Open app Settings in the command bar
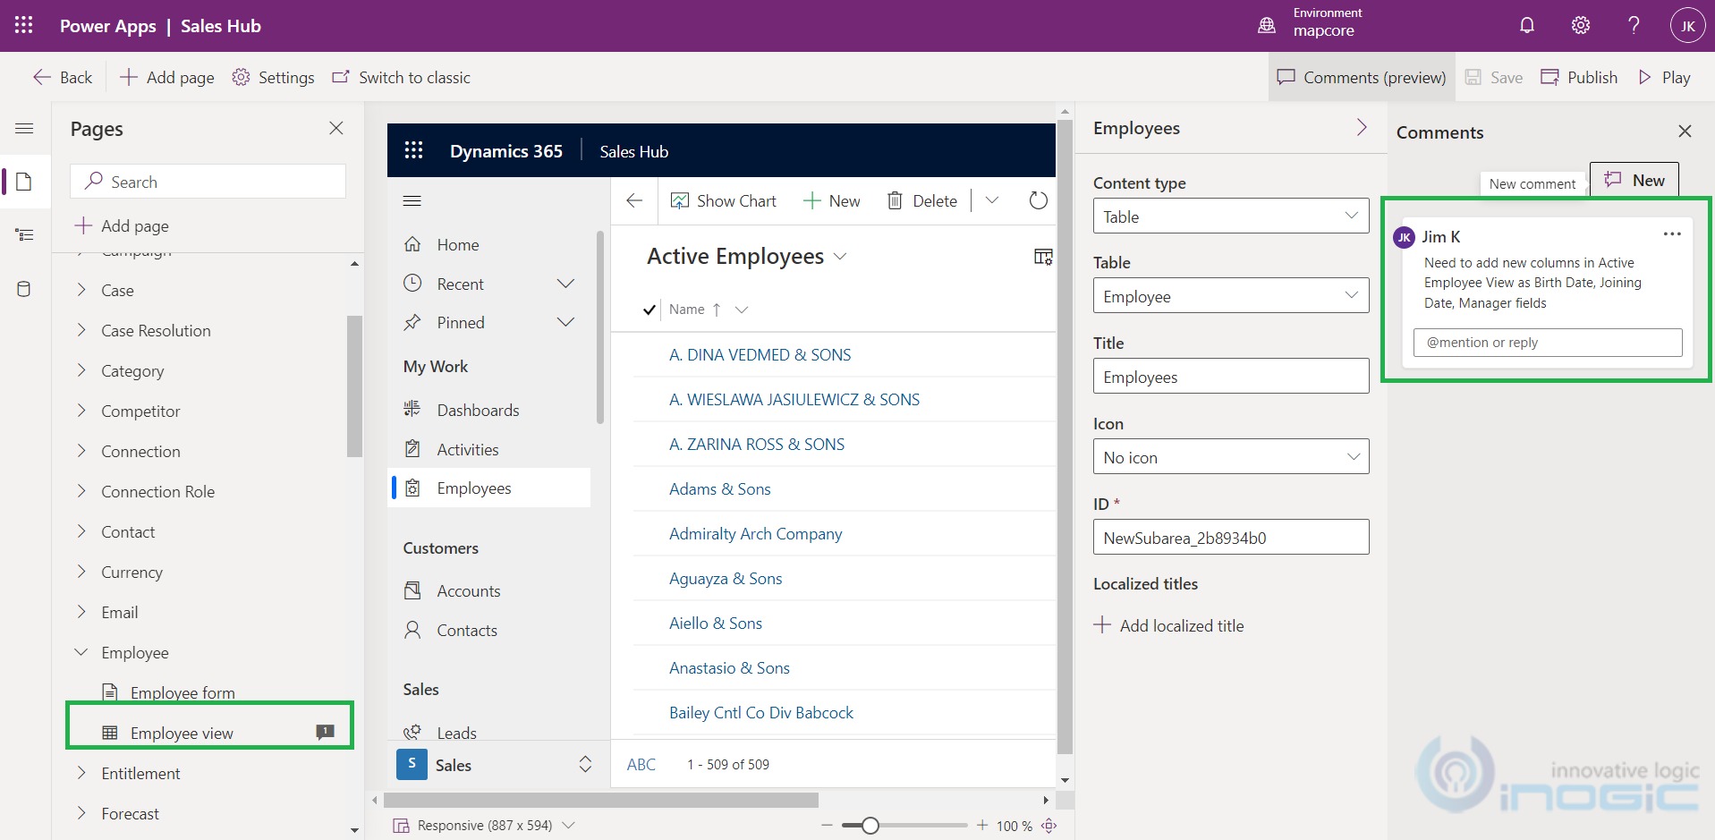 [273, 77]
